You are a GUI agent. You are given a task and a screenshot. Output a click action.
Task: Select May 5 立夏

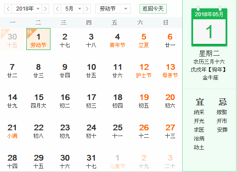click(x=144, y=40)
